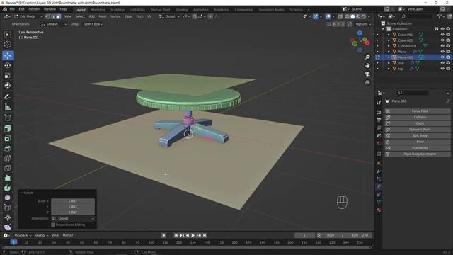This screenshot has width=453, height=255.
Task: Click the timeline current frame marker 1
Action: click(13, 242)
